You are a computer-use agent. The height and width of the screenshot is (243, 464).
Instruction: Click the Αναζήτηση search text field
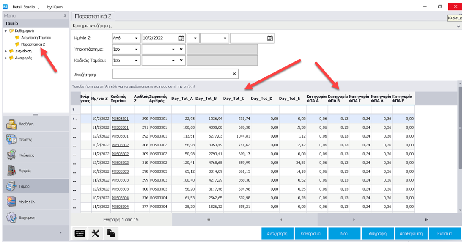(172, 74)
